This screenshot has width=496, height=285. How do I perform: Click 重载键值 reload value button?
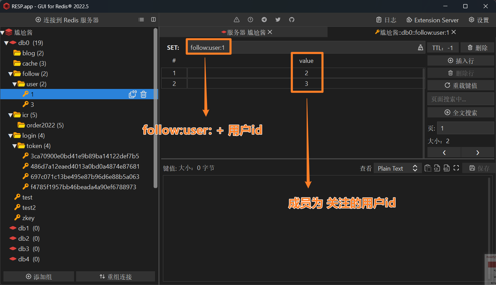click(x=461, y=85)
